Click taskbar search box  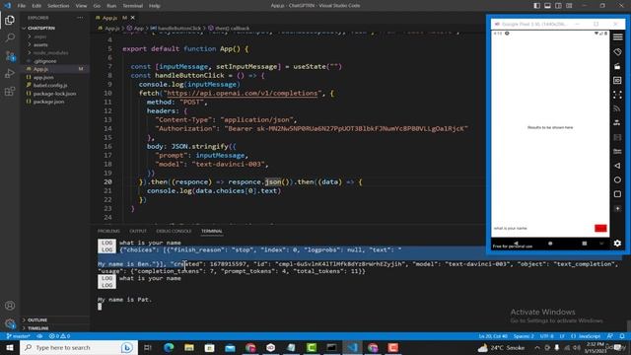[79, 347]
